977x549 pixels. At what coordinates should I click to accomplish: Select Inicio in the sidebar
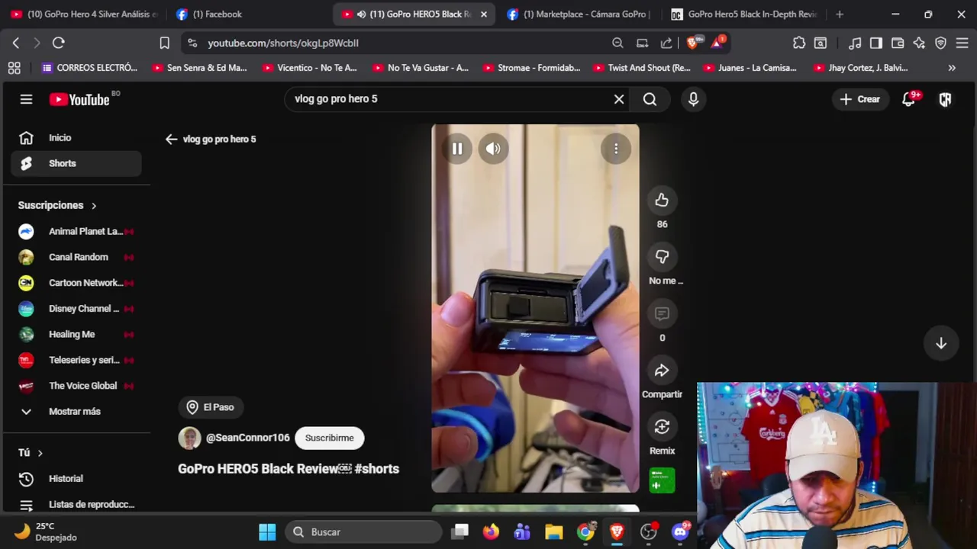point(76,138)
